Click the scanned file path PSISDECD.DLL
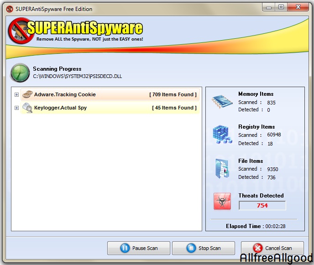This screenshot has width=314, height=265. [78, 76]
